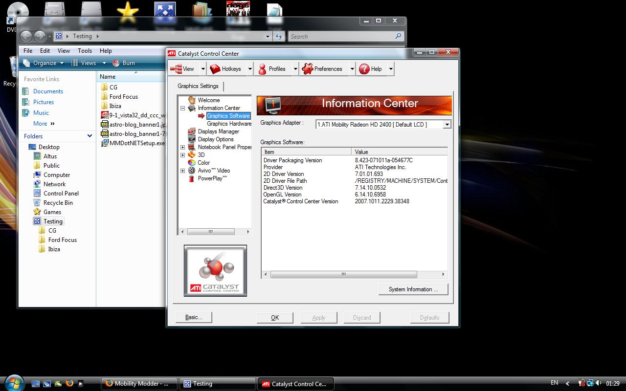Select PowerPlay in the settings tree

tap(212, 178)
